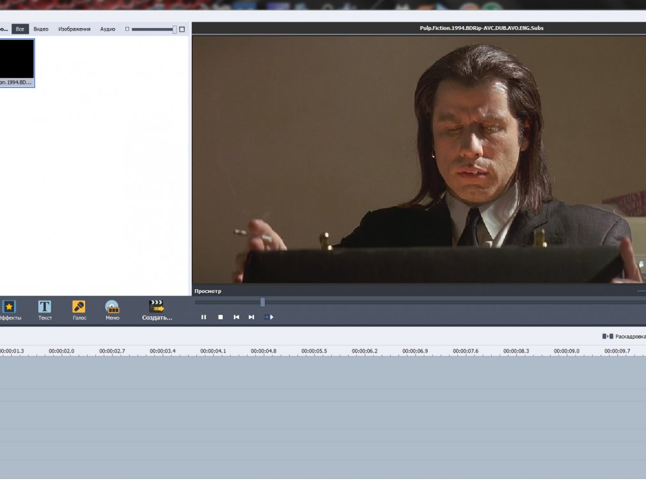This screenshot has height=486, width=646.
Task: Open the Меню (disc menu) tool
Action: pyautogui.click(x=112, y=310)
